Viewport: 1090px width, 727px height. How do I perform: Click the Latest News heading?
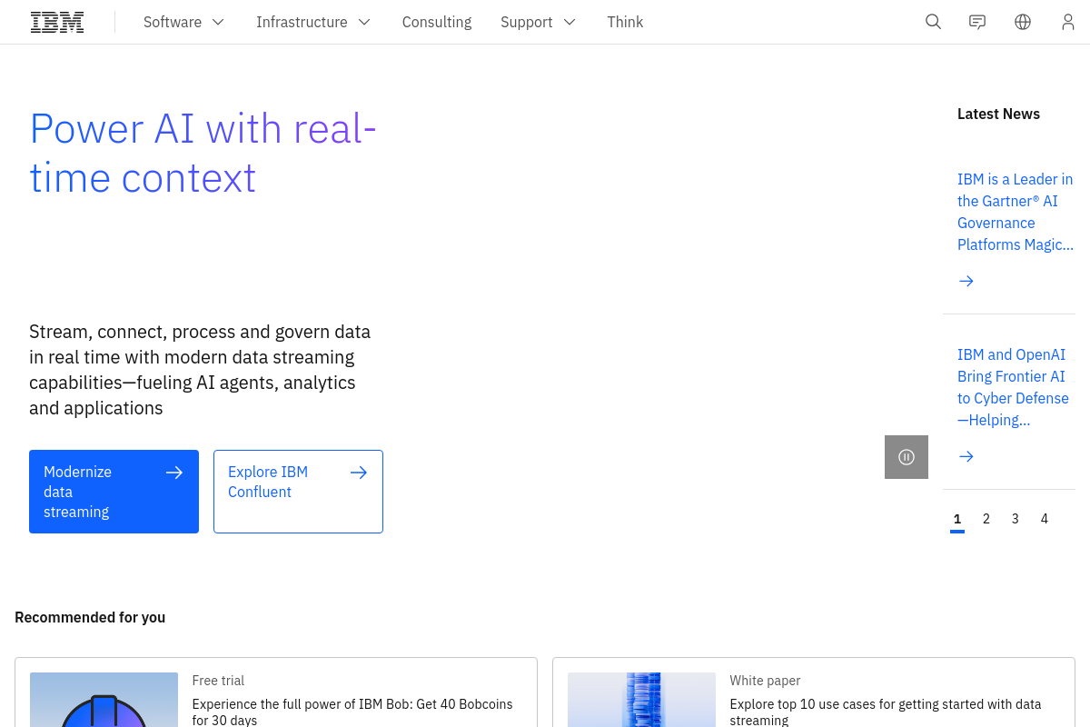[x=998, y=114]
